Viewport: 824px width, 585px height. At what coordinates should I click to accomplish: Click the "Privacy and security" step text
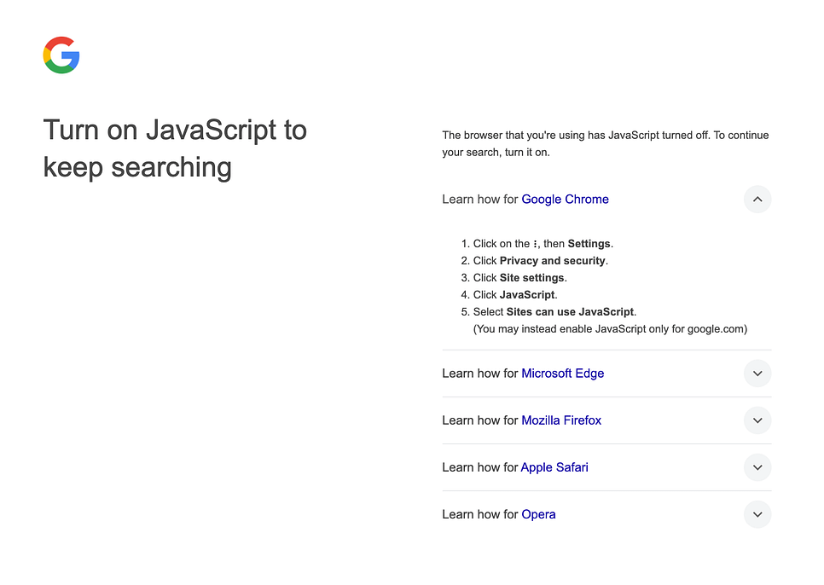point(553,261)
